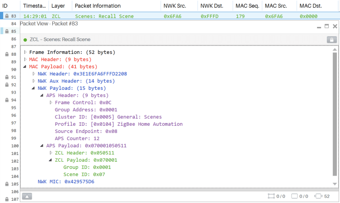Select packet 86 in the ID list

pyautogui.click(x=14, y=39)
